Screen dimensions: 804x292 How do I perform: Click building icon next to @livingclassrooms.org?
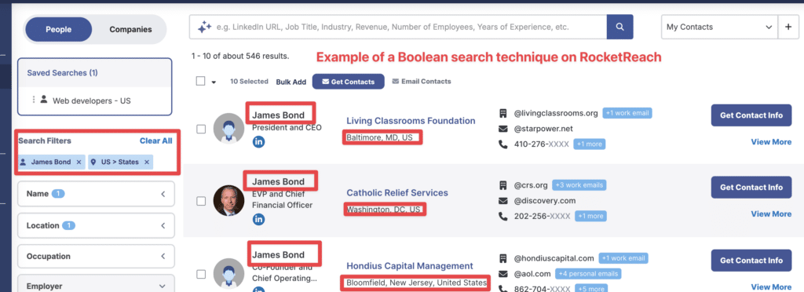(503, 113)
